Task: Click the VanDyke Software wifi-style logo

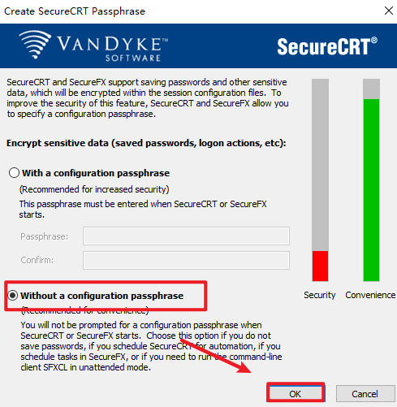Action: tap(35, 44)
